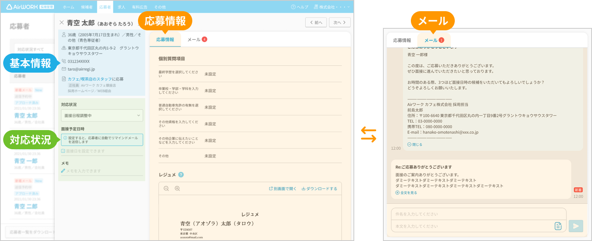Go to next applicant with 次へ
Viewport: 592px width, 241px height.
[x=339, y=22]
